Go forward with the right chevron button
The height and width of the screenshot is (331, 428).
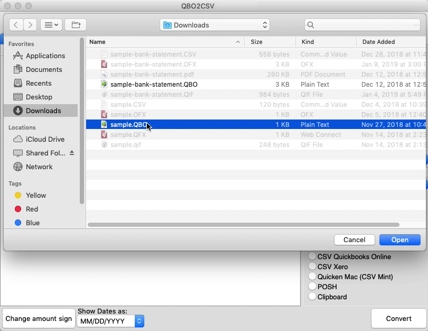pyautogui.click(x=30, y=25)
